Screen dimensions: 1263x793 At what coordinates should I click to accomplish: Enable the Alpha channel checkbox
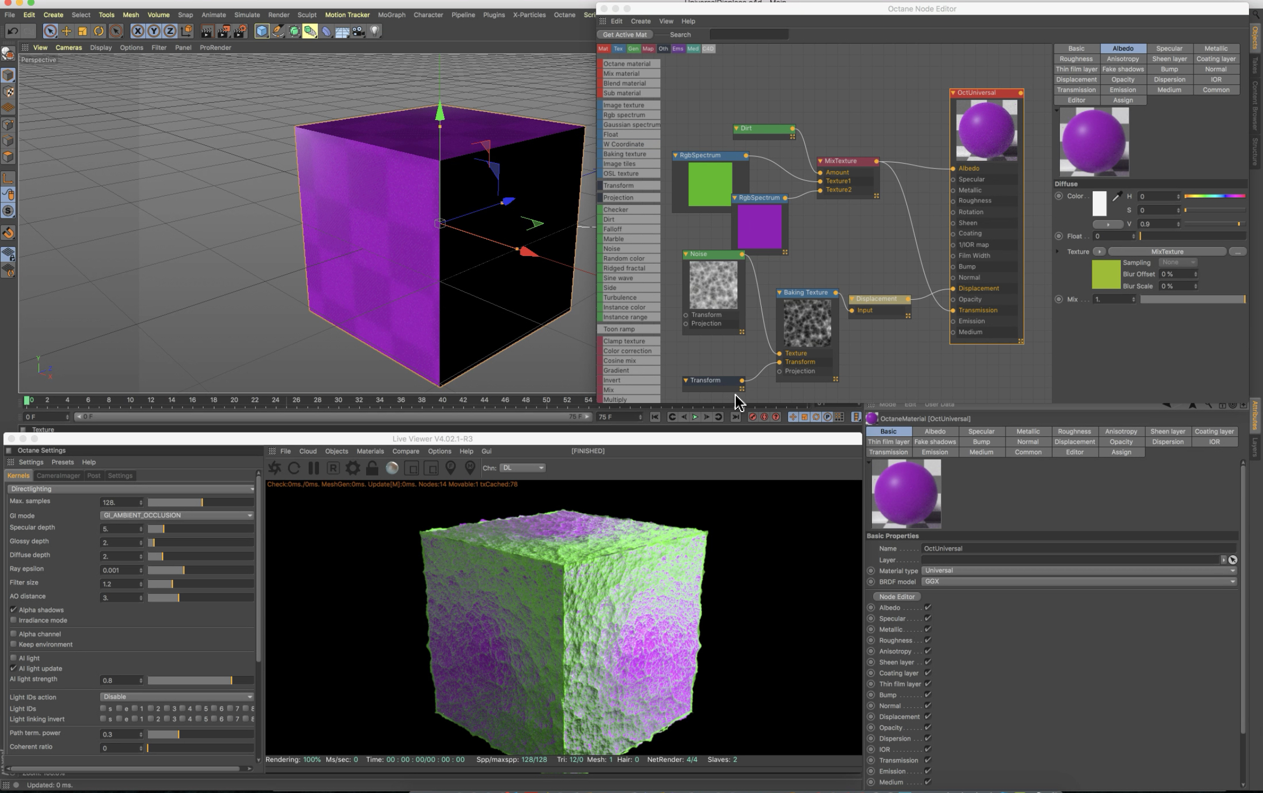coord(13,634)
